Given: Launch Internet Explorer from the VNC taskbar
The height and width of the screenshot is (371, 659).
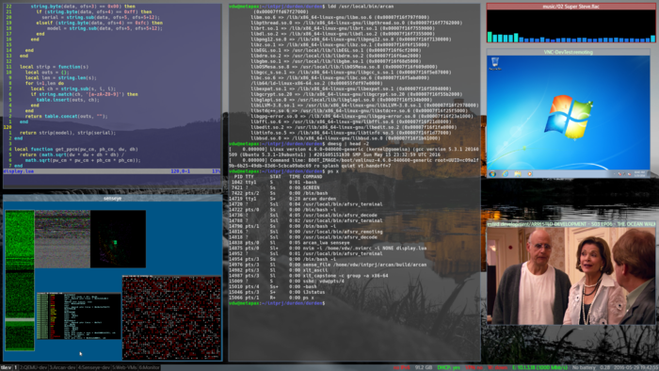Looking at the screenshot, I should coord(505,173).
